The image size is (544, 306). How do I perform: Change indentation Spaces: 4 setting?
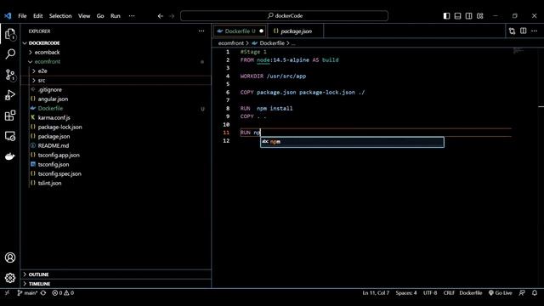(406, 292)
